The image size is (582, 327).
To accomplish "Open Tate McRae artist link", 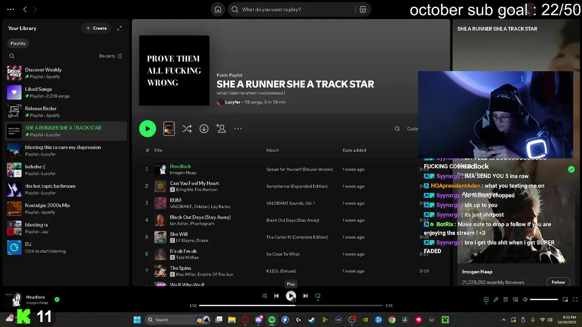I will click(x=187, y=258).
